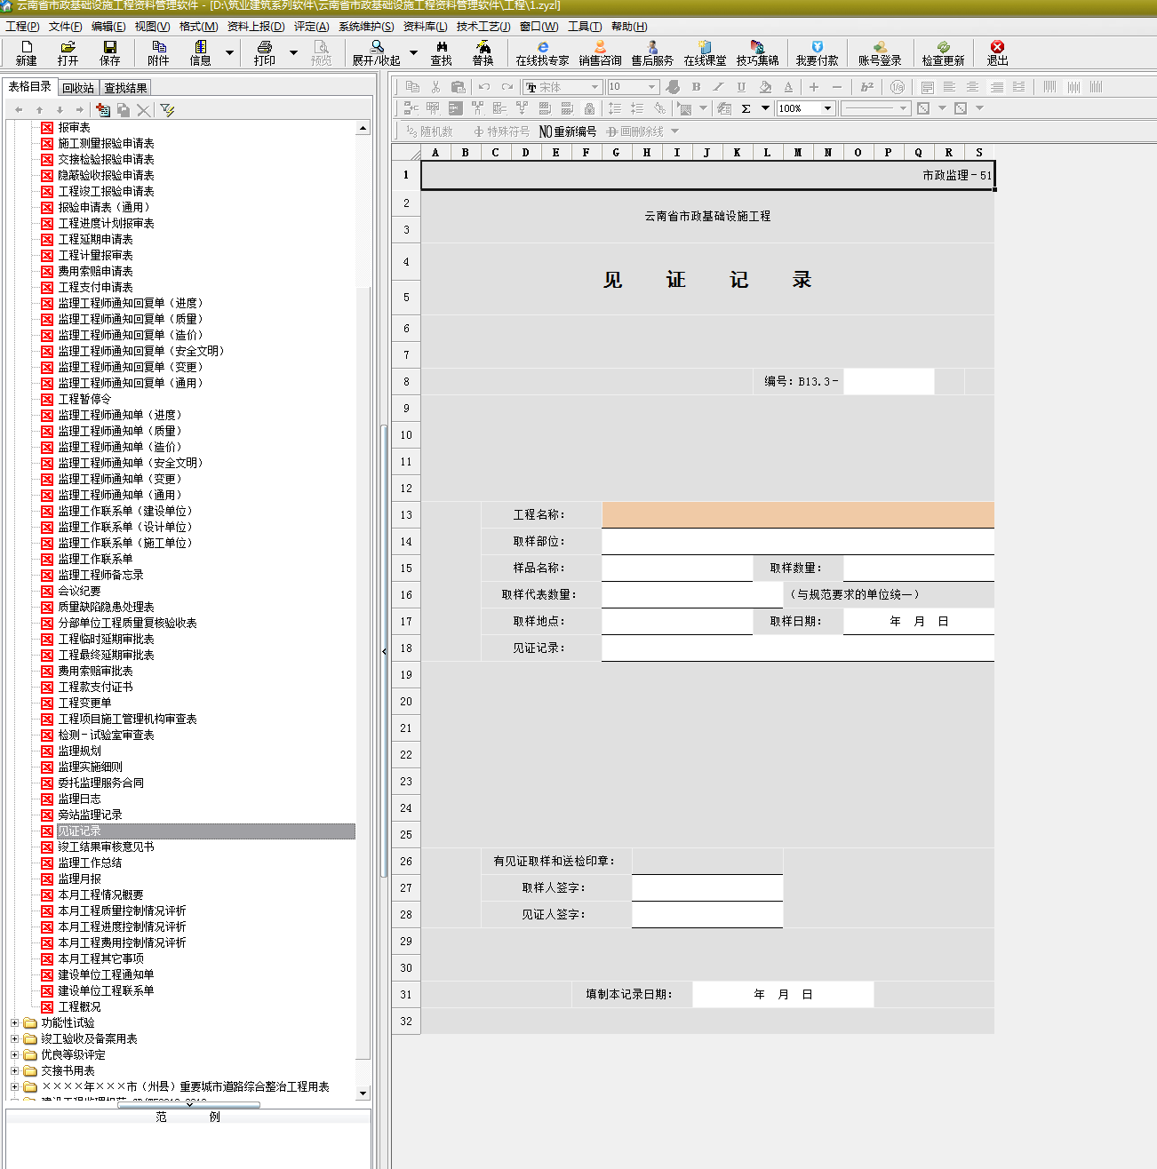Viewport: 1157px width, 1169px height.
Task: Click the 保存 (Save) toolbar icon
Action: (x=110, y=52)
